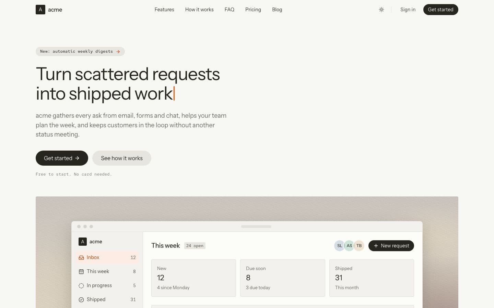Click 'Free to start. No card needed.' text

[74, 174]
